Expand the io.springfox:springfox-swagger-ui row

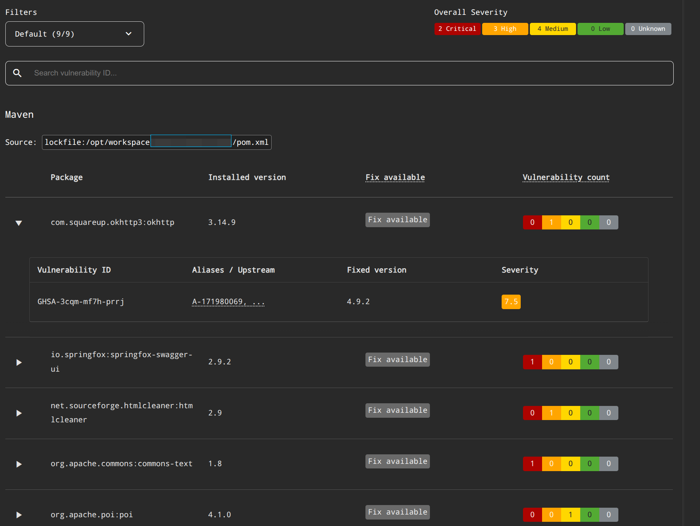coord(19,362)
